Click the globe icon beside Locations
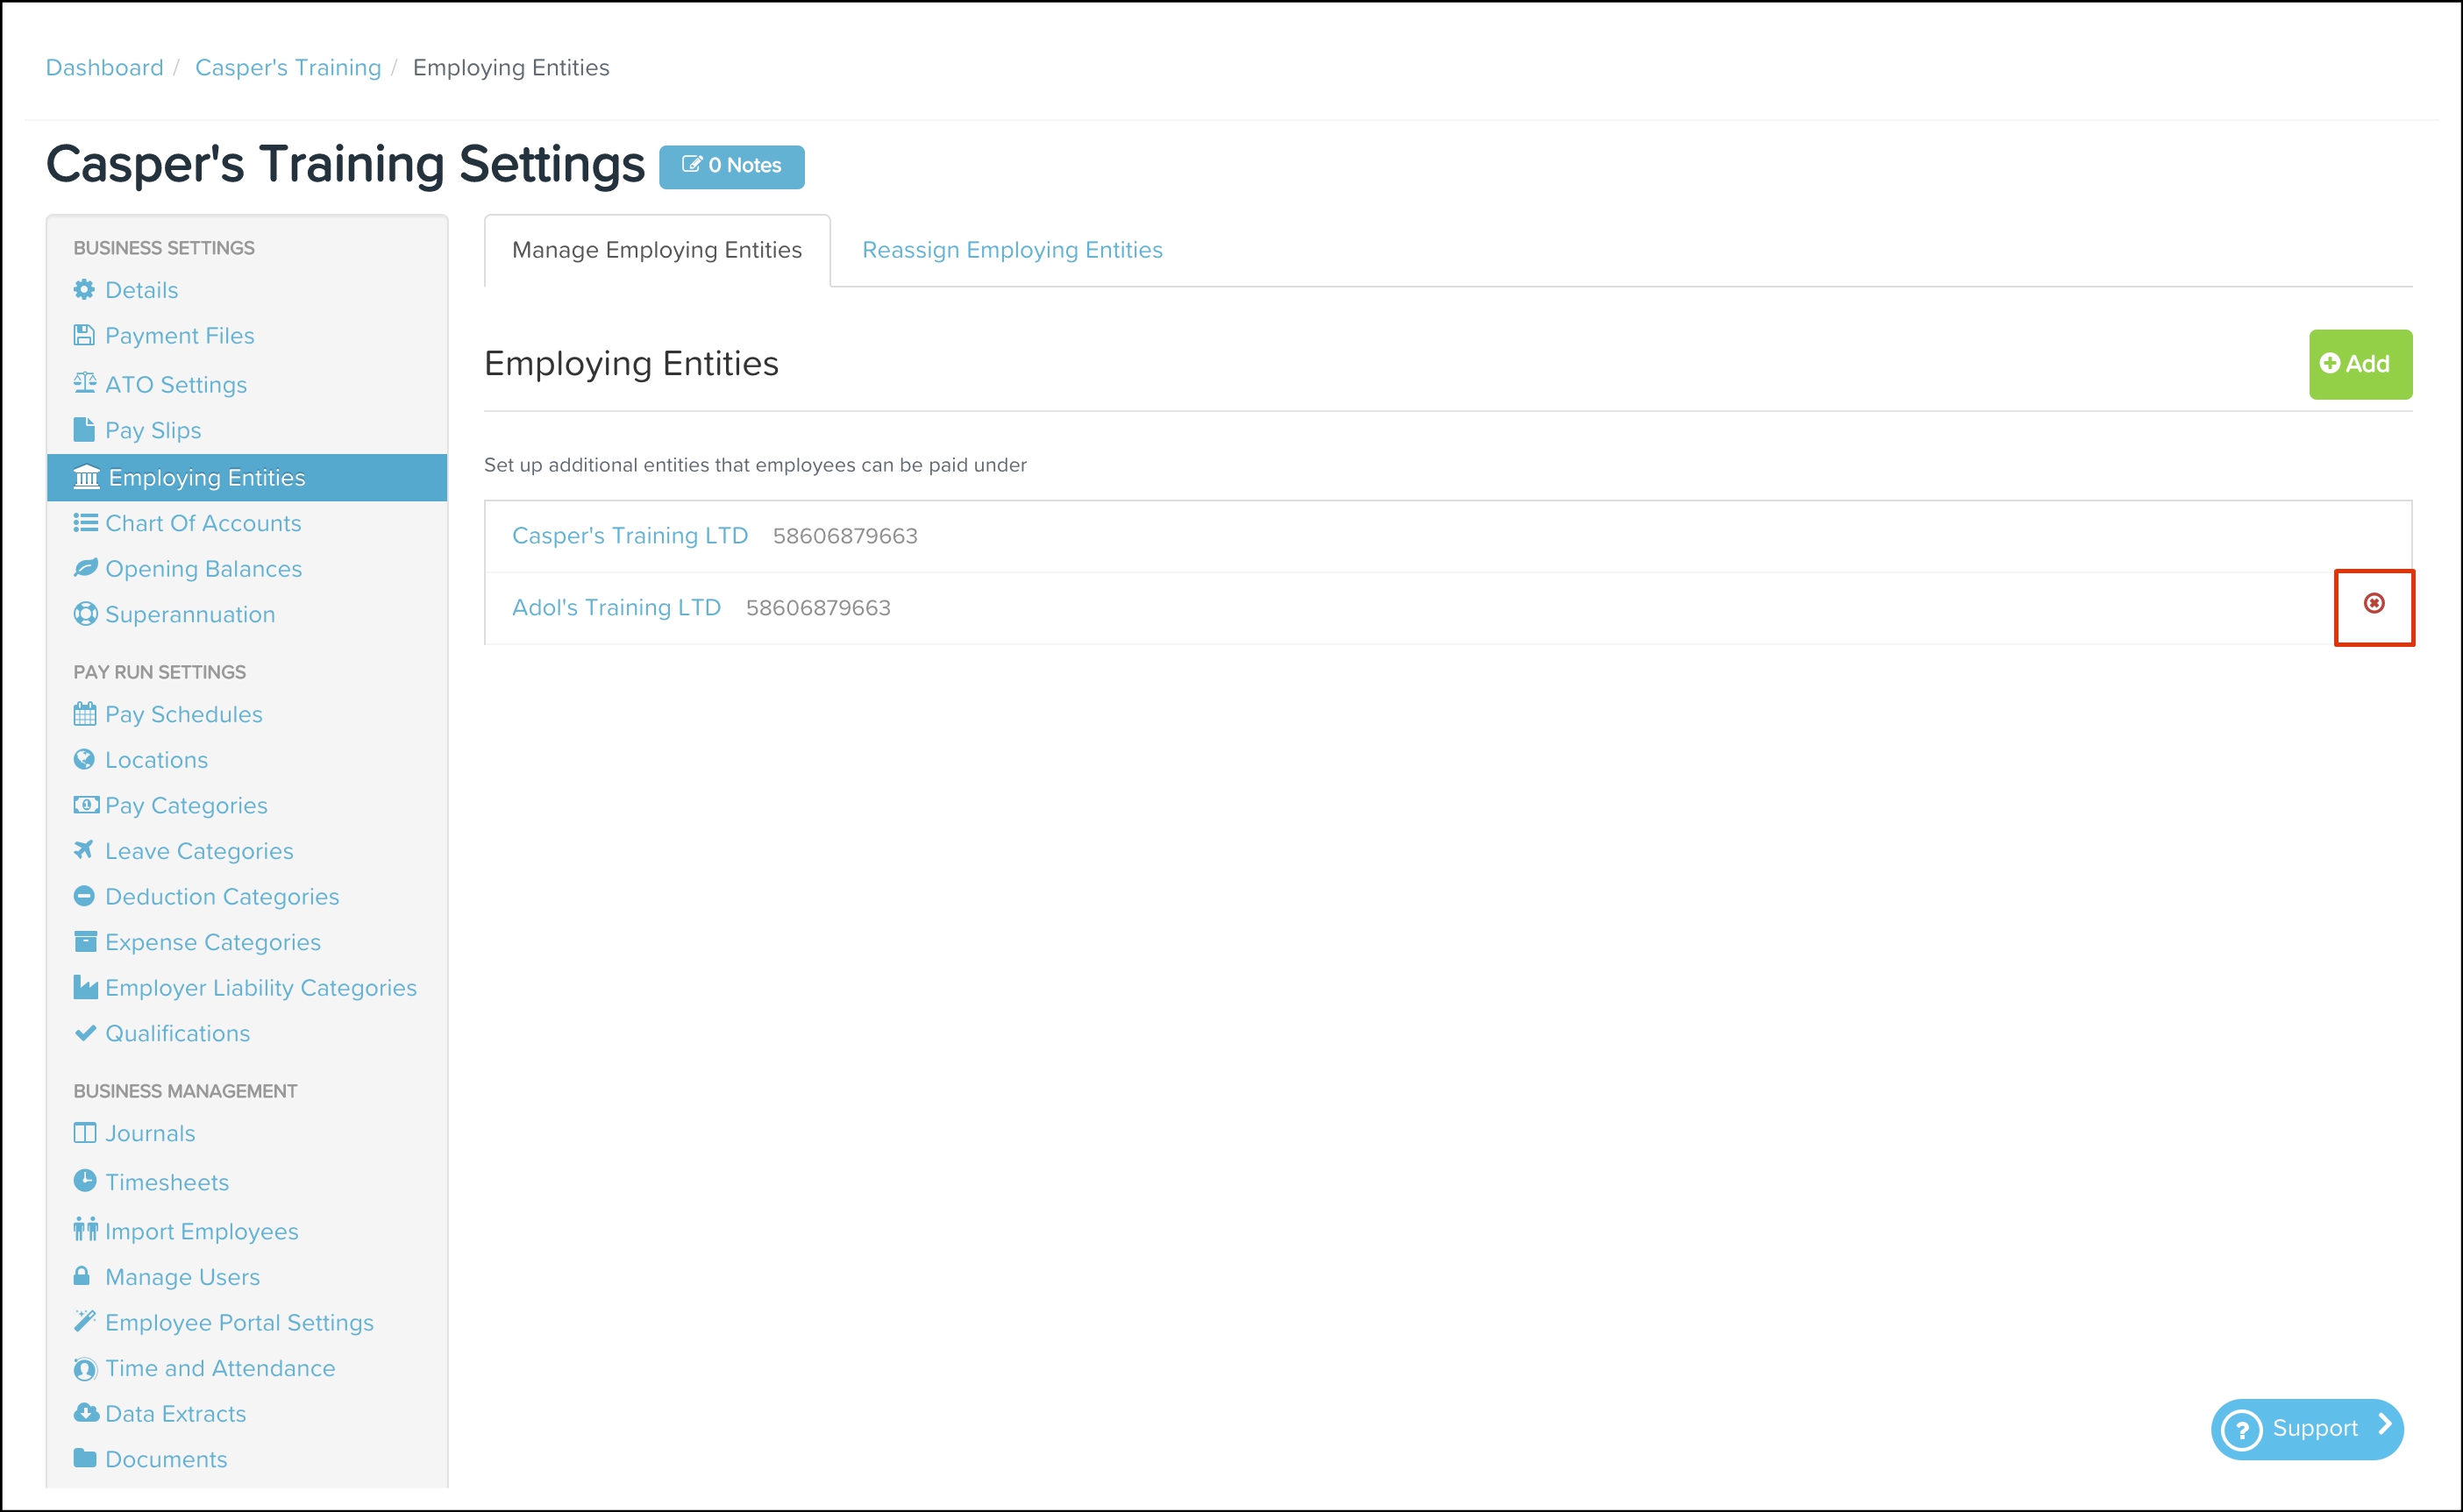The image size is (2463, 1512). pos(84,760)
